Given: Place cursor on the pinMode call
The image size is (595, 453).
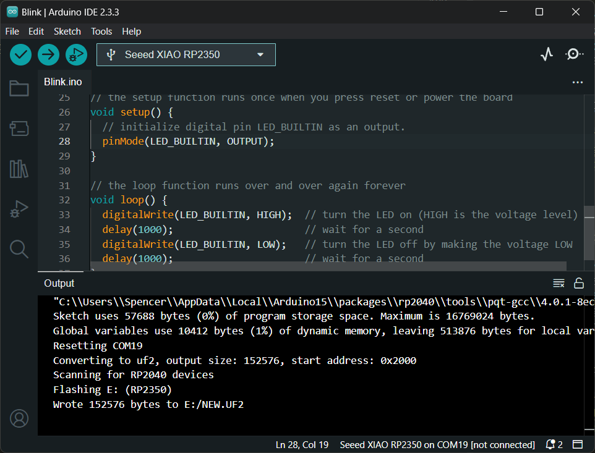Looking at the screenshot, I should point(188,142).
